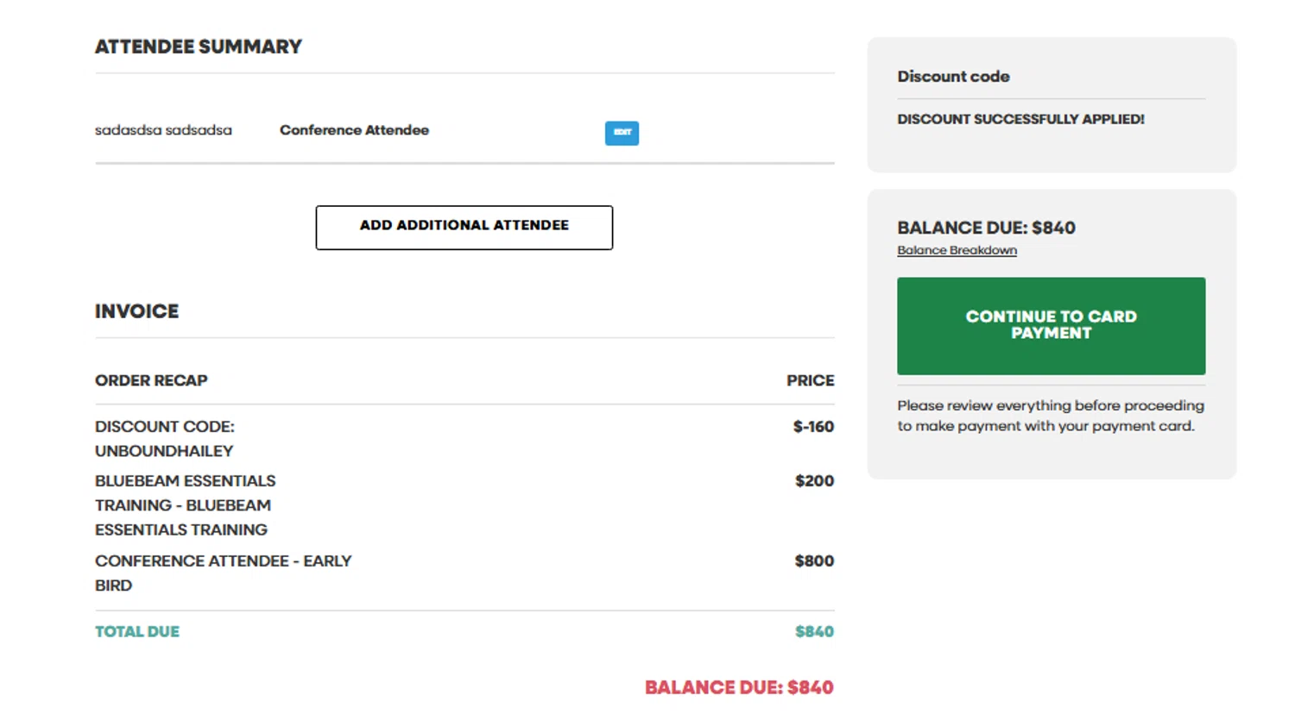Viewport: 1295px width, 714px height.
Task: Click the $-160 discount amount
Action: point(813,427)
